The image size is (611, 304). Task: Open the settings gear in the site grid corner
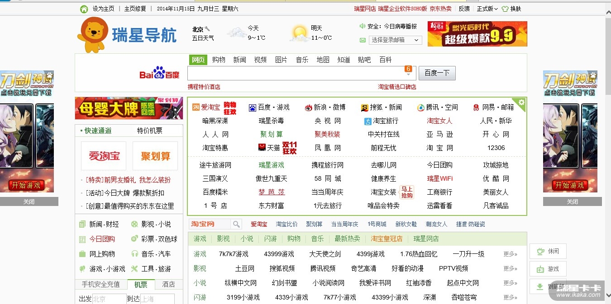pos(521,103)
